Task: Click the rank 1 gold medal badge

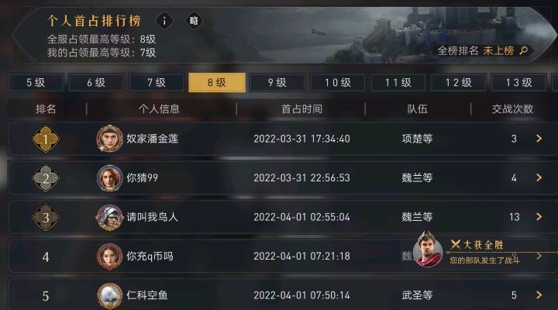Action: [x=46, y=139]
